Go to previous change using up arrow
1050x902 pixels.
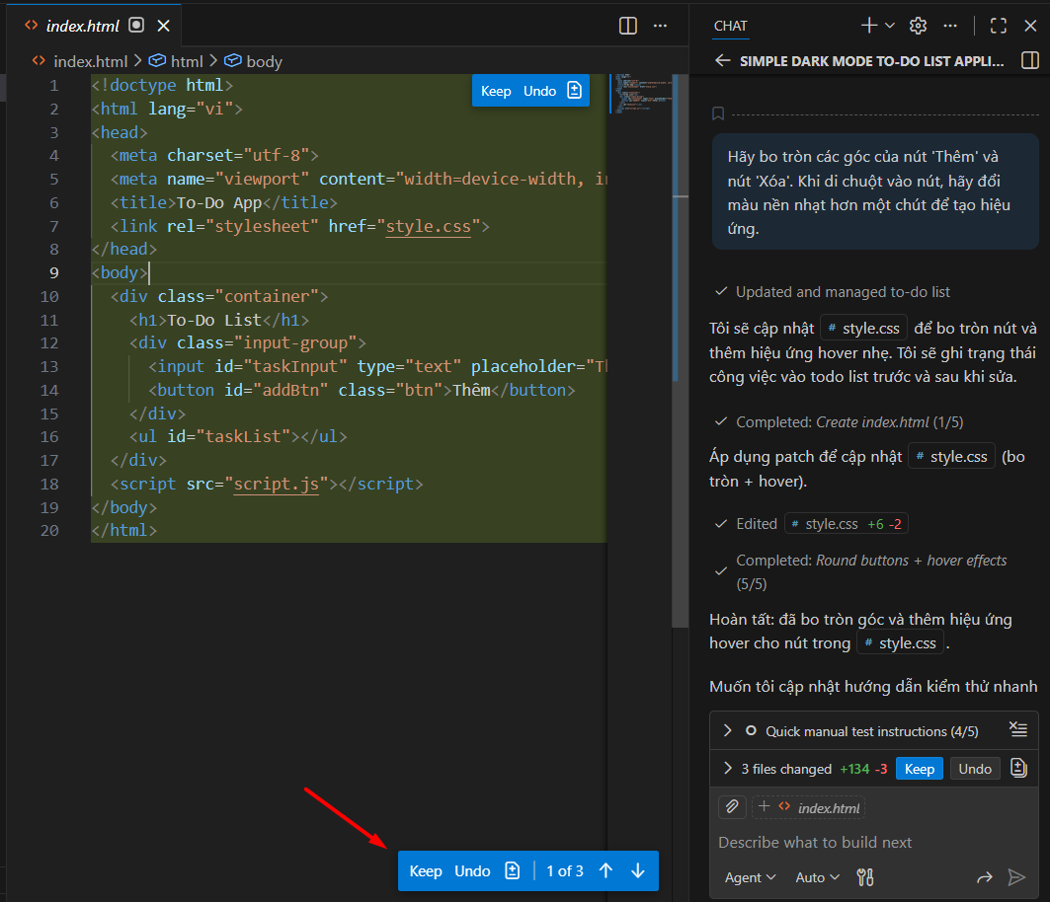606,870
